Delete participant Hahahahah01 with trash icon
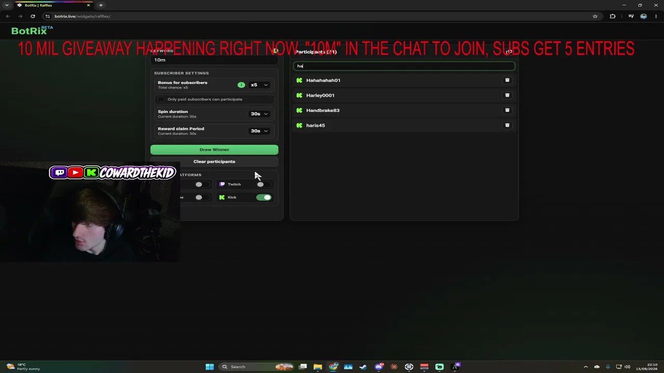This screenshot has height=373, width=664. (507, 80)
